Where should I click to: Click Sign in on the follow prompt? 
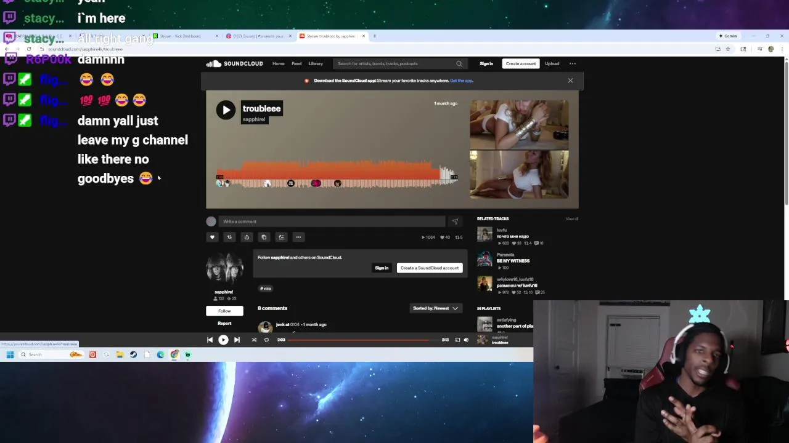(x=382, y=268)
